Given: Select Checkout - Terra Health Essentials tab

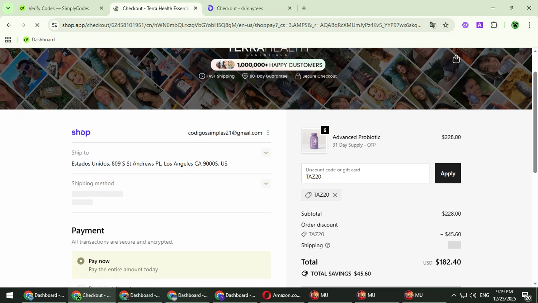Looking at the screenshot, I should [x=155, y=8].
